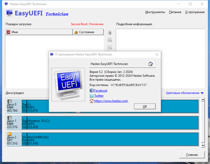This screenshot has width=210, height=164.
Task: Click the Disk 0 hard drive icon
Action: pyautogui.click(x=10, y=101)
